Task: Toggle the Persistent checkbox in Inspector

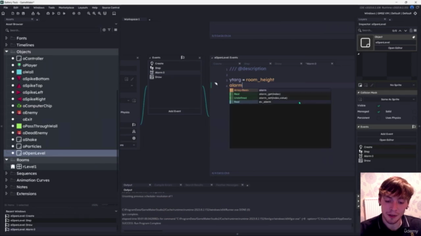Action: [x=379, y=118]
